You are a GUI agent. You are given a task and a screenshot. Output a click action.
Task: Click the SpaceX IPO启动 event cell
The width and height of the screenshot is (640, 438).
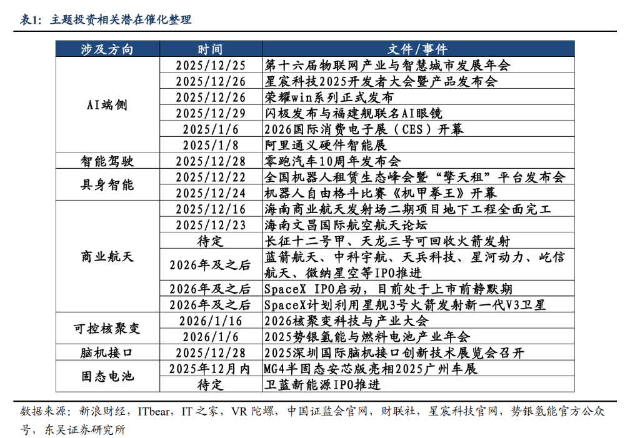[418, 289]
